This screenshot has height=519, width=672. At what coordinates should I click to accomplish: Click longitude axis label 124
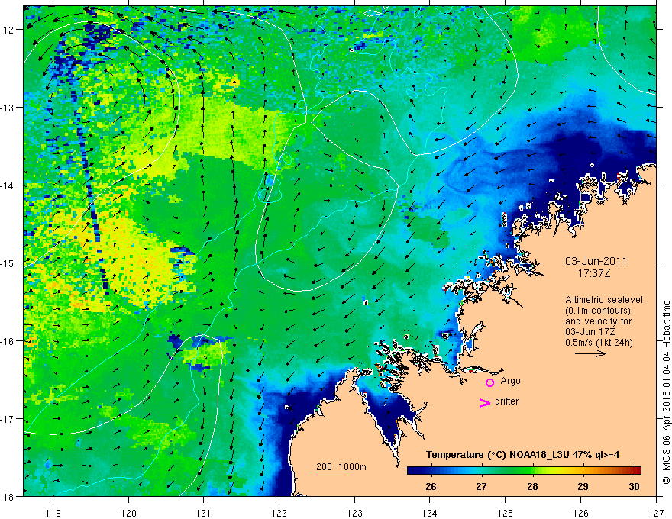(430, 513)
